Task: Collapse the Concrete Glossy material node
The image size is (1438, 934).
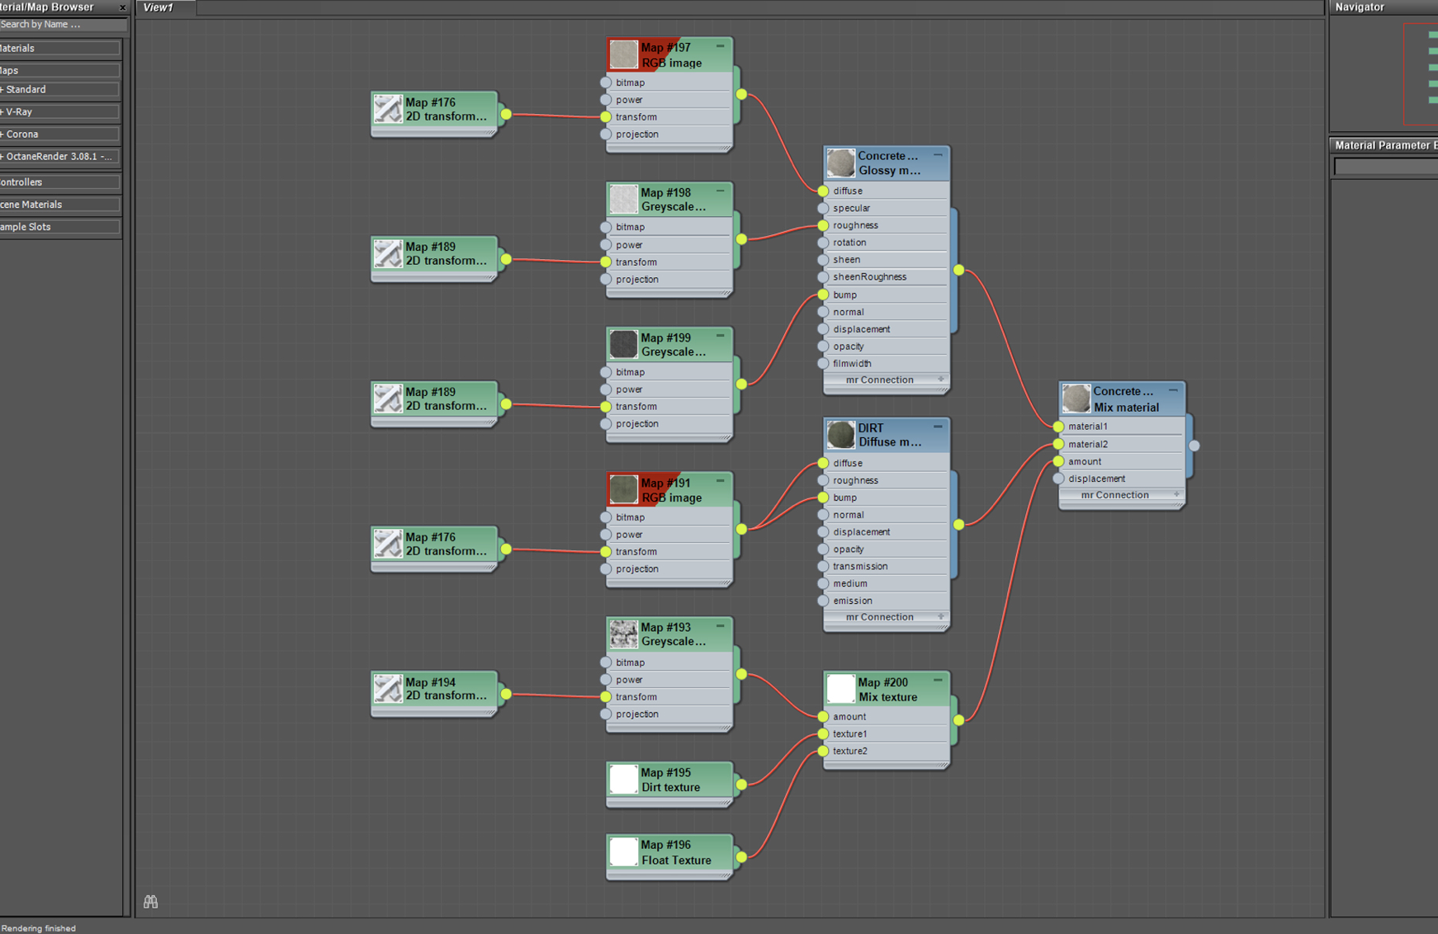Action: 938,155
